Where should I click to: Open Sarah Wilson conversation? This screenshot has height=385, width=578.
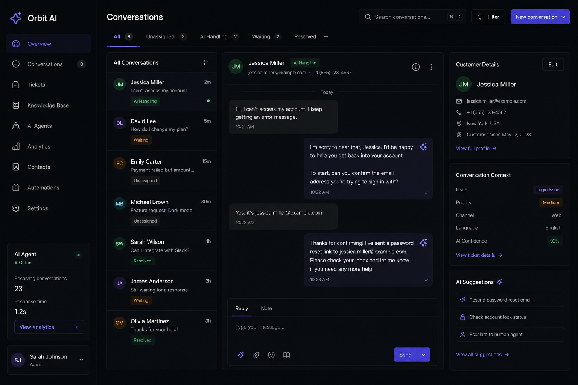[x=162, y=251]
